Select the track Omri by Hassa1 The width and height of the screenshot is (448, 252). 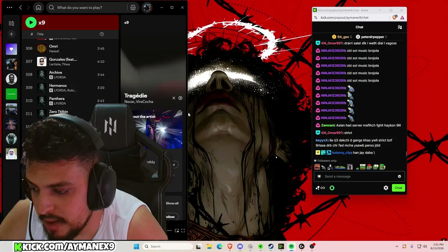[x=70, y=48]
